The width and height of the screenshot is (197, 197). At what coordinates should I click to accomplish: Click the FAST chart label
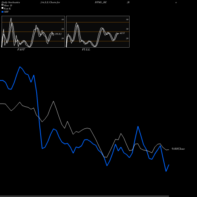(21, 50)
